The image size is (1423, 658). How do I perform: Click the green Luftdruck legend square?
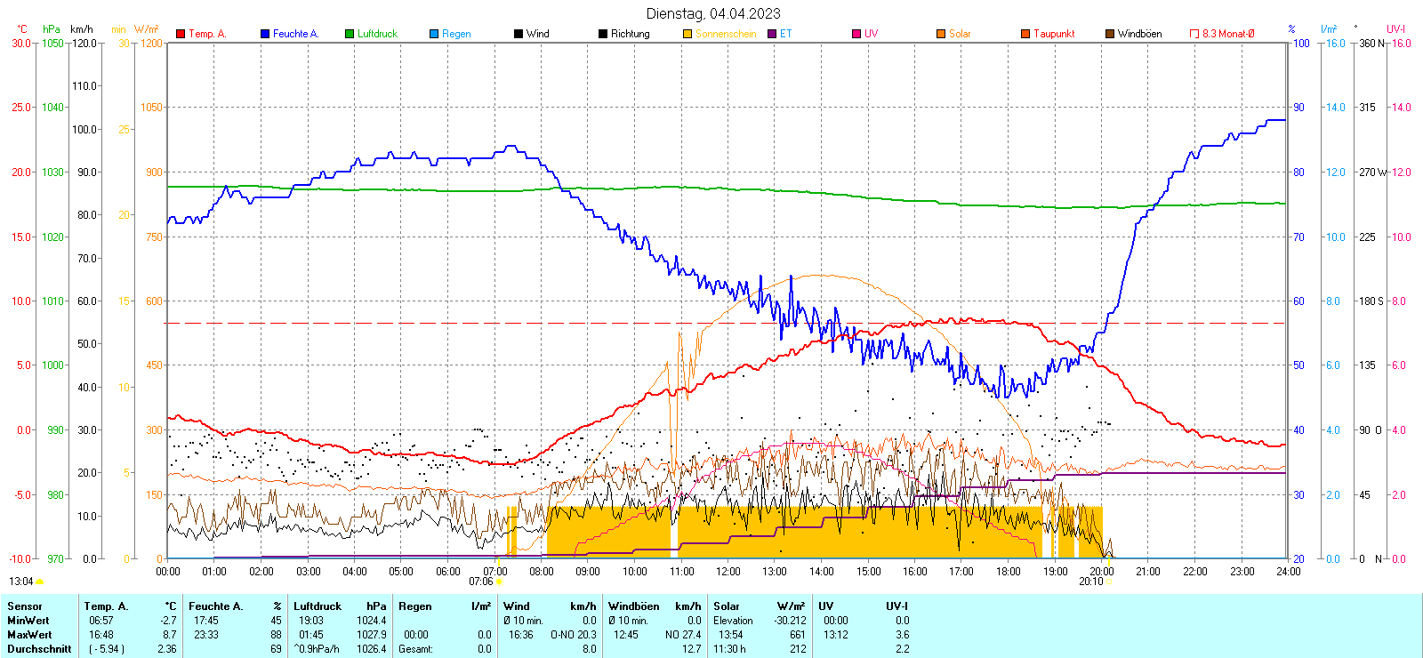(350, 34)
